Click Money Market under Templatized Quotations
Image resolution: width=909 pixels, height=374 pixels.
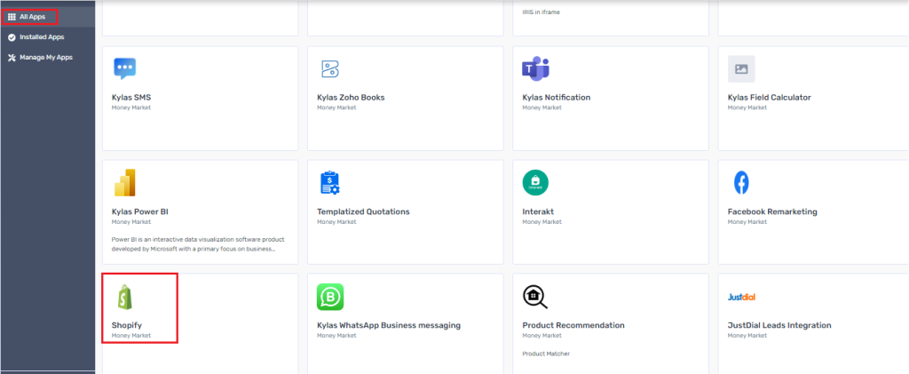click(x=336, y=222)
